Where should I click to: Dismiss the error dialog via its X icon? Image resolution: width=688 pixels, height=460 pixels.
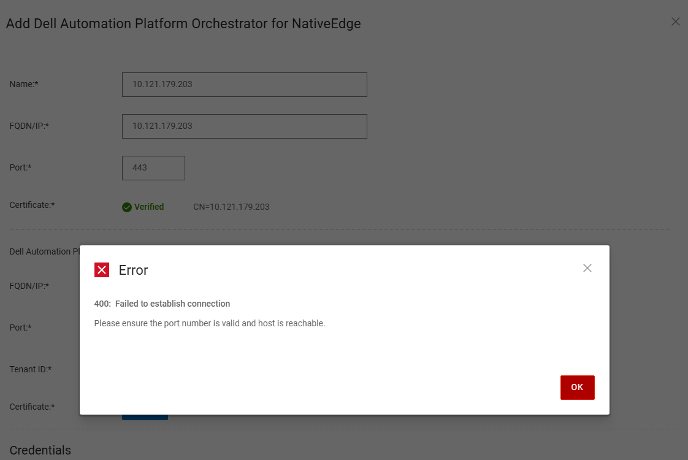(587, 268)
